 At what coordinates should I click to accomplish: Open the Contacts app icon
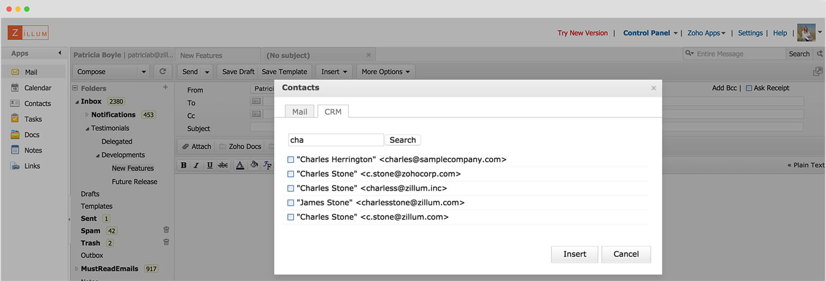[15, 103]
